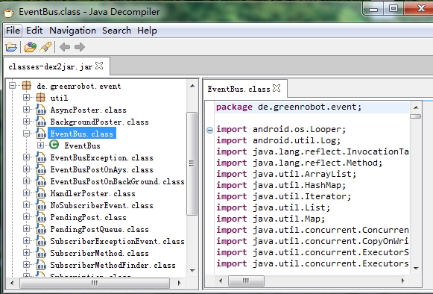
Task: Click the PendingPostQueue.class file icon
Action: [x=41, y=229]
